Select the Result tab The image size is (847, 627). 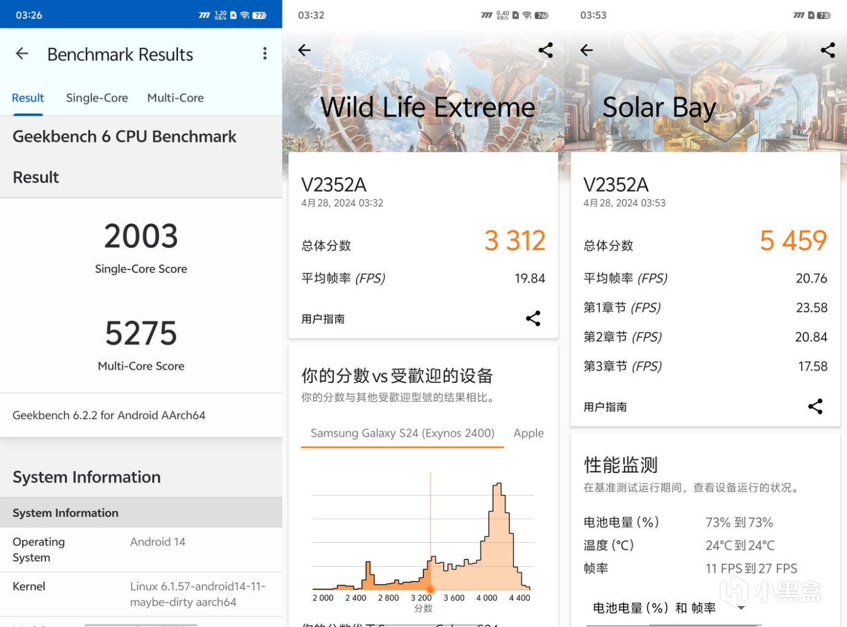pos(28,98)
